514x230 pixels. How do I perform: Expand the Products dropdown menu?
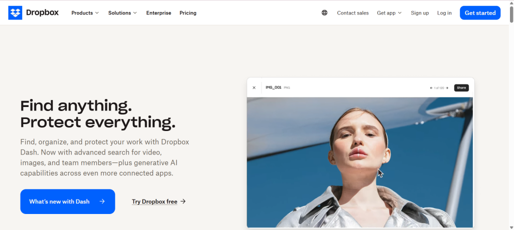coord(85,13)
